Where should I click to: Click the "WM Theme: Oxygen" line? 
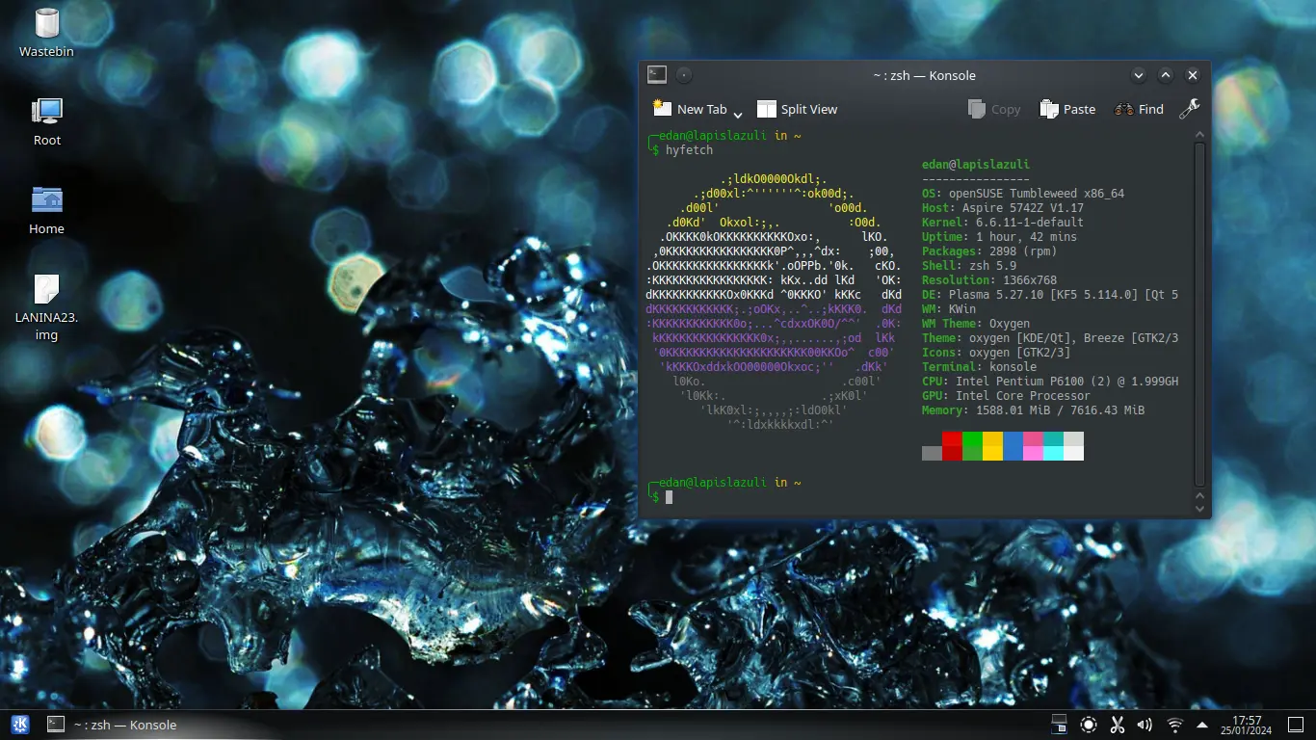[976, 324]
